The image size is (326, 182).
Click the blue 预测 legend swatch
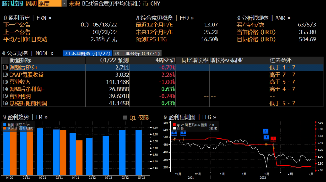pos(5,125)
